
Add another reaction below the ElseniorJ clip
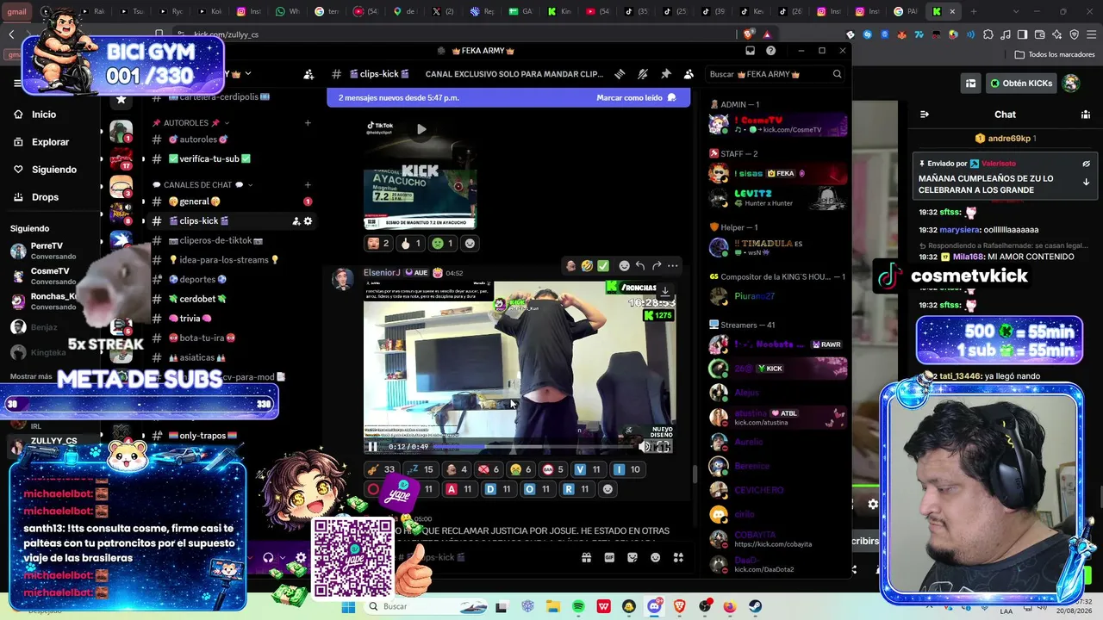pos(608,489)
